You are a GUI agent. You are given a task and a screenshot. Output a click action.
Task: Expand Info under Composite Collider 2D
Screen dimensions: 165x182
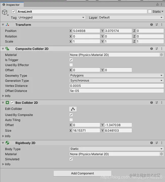point(3,96)
